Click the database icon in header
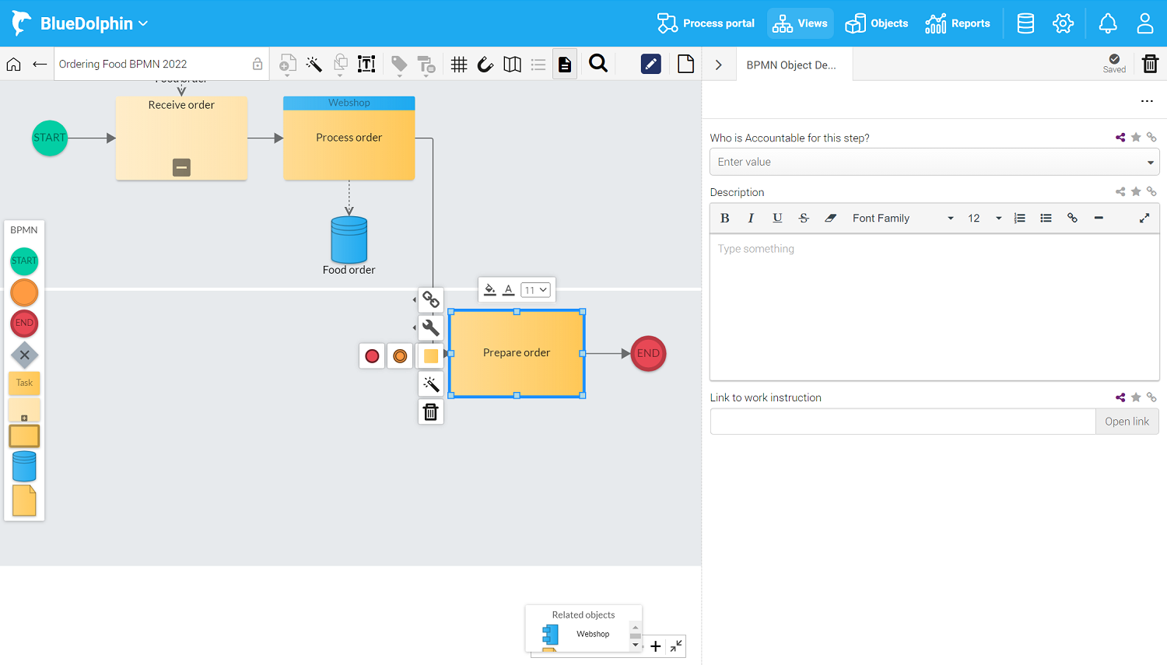Viewport: 1167px width, 665px height. coord(1025,23)
